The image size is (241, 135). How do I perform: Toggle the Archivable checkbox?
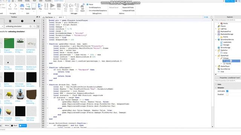pyautogui.click(x=227, y=91)
